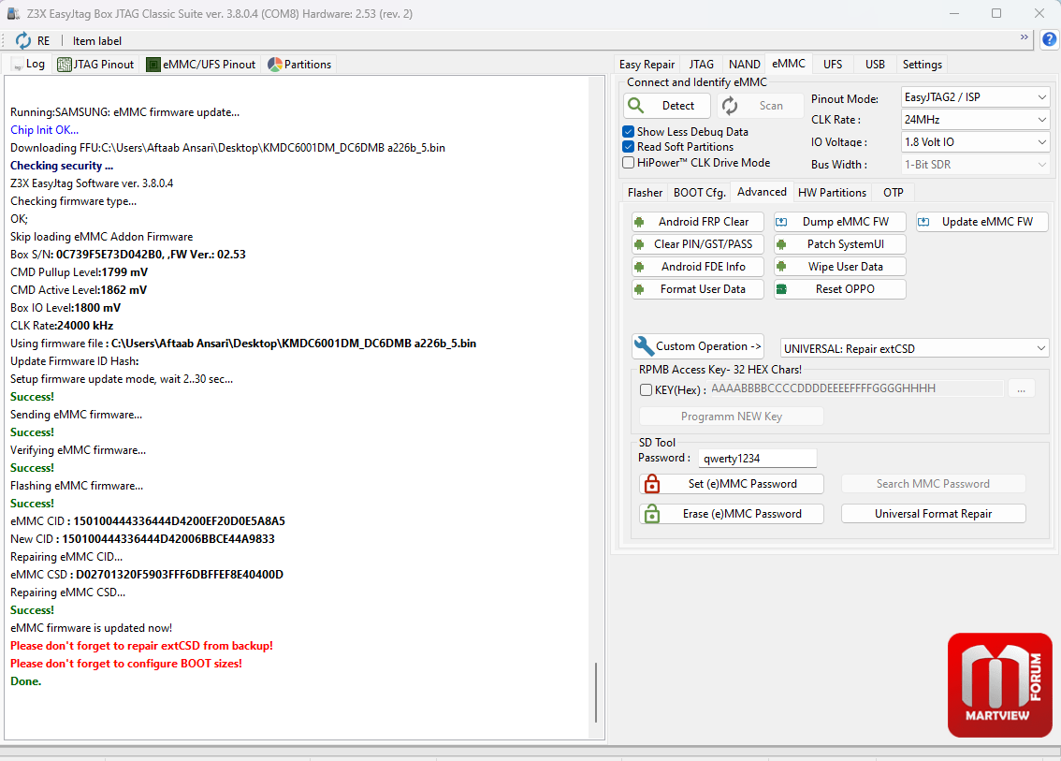Click 'Checking security ...' log line
This screenshot has width=1061, height=761.
pos(62,166)
